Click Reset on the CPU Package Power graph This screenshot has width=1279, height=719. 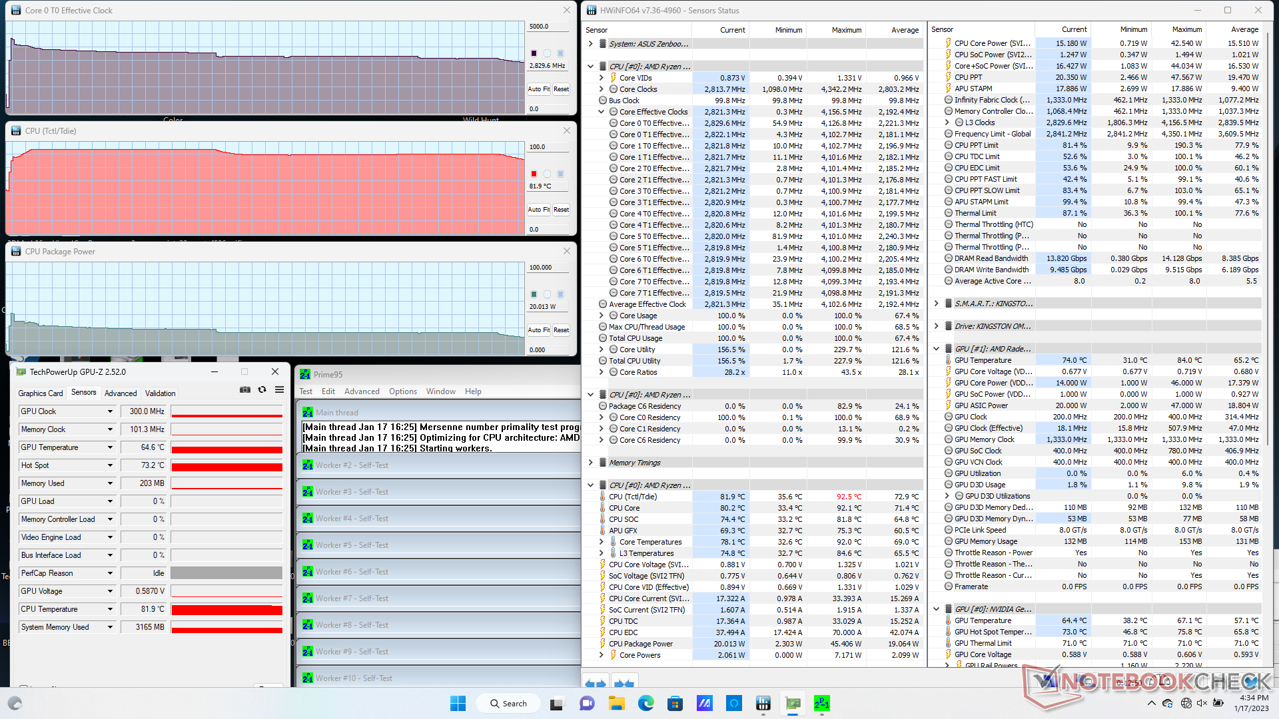tap(561, 330)
